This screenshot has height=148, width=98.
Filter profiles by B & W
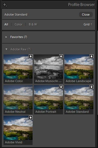(33, 24)
